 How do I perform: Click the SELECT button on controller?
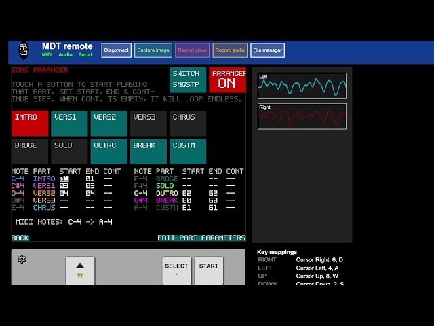click(x=176, y=270)
